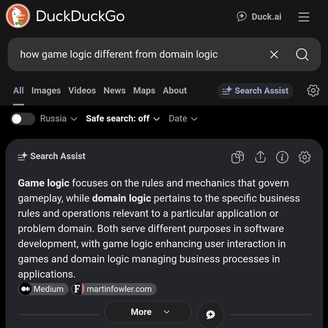Open the hamburger menu icon
The height and width of the screenshot is (328, 328).
pyautogui.click(x=304, y=17)
